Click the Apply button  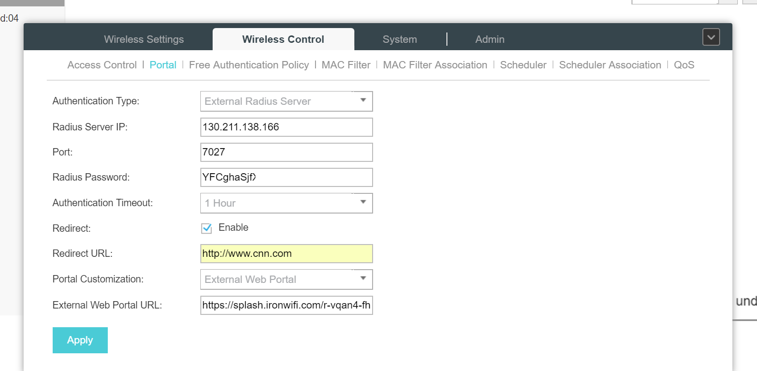click(80, 340)
